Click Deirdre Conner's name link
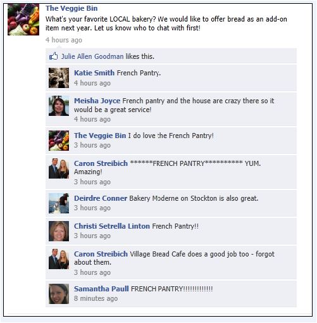 [101, 198]
